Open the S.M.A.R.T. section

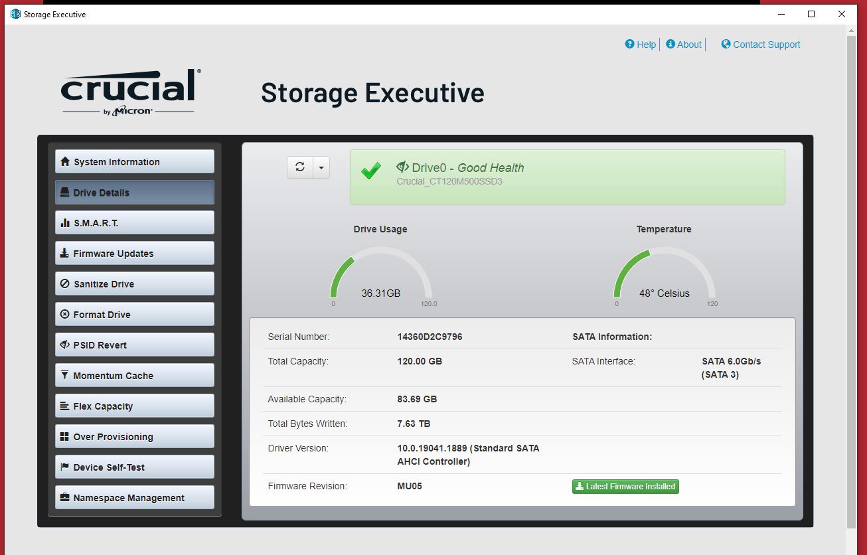(134, 223)
